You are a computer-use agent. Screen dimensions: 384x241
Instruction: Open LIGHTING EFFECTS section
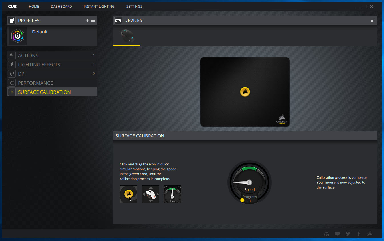pos(52,64)
